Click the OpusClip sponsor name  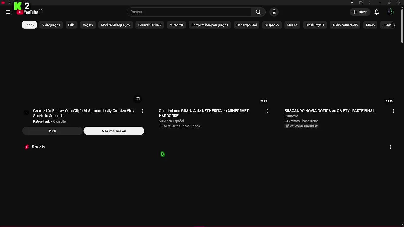pyautogui.click(x=59, y=121)
